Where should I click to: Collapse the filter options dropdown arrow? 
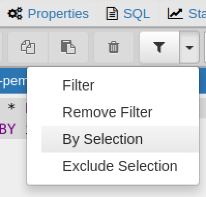pyautogui.click(x=189, y=47)
